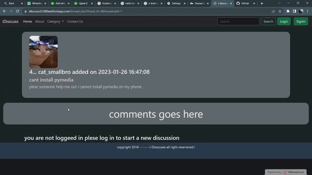Viewport: 312px width, 175px height.
Task: Click the 'plese someone help me out' description
Action: (x=87, y=87)
